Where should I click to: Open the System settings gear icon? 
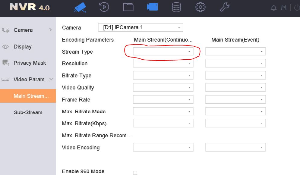[201, 7]
